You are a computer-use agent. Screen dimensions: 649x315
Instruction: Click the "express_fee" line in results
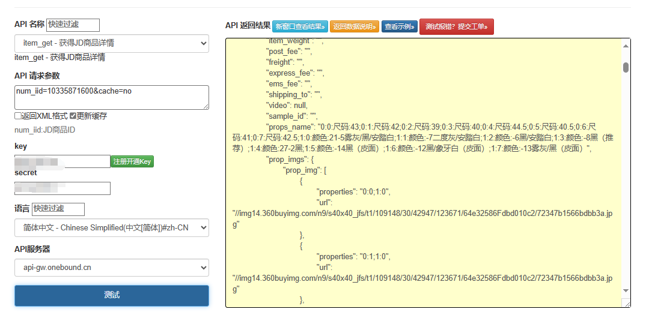click(295, 73)
